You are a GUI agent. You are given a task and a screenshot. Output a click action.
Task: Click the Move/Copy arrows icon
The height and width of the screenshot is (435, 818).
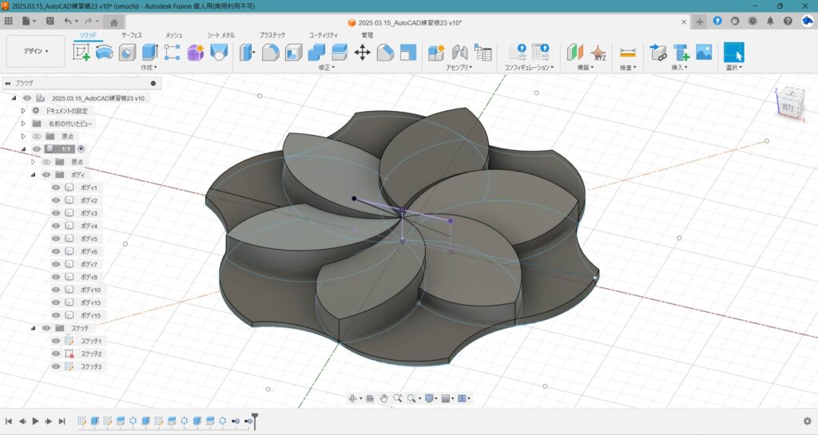pyautogui.click(x=362, y=53)
